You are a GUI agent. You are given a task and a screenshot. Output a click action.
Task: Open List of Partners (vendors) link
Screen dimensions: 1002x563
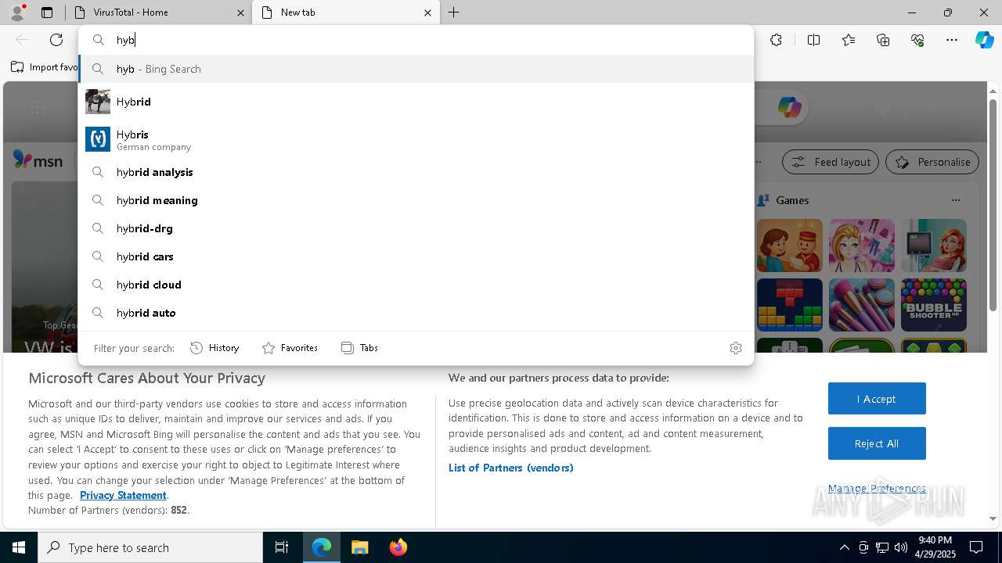[510, 468]
